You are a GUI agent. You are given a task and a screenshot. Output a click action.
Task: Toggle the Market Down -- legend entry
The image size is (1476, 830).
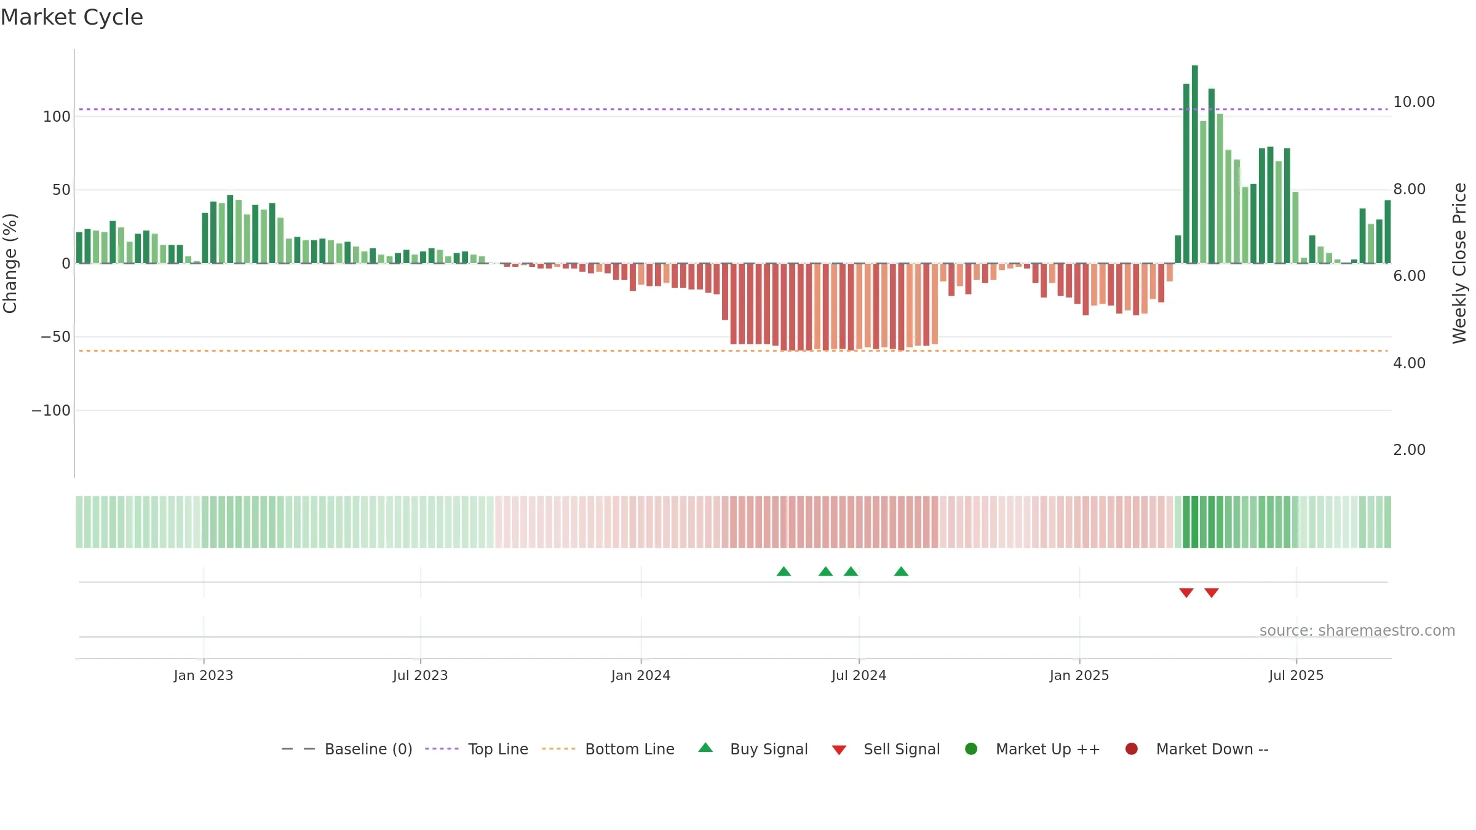1197,749
